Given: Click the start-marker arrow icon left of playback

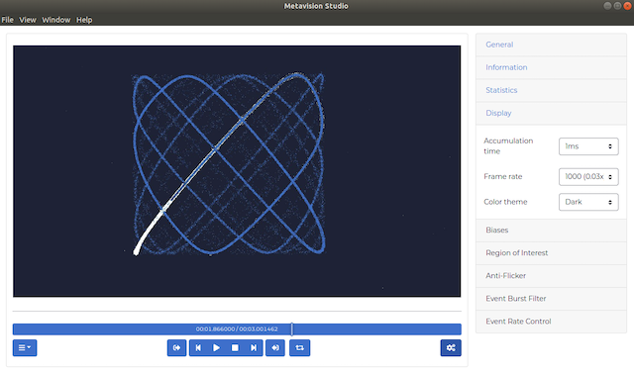Looking at the screenshot, I should coord(176,347).
